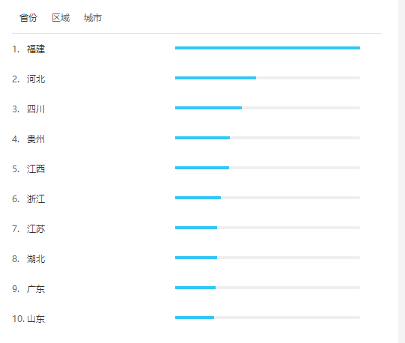Click the blue progress bar for 河北

pos(216,78)
